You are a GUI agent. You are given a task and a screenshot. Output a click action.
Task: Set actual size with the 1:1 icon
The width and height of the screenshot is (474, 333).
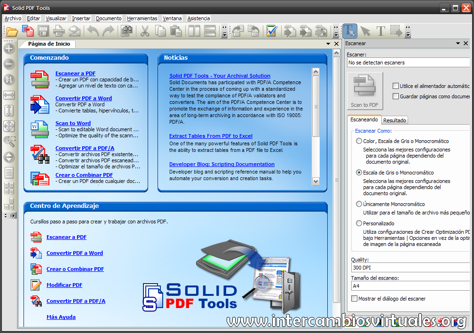(9, 79)
